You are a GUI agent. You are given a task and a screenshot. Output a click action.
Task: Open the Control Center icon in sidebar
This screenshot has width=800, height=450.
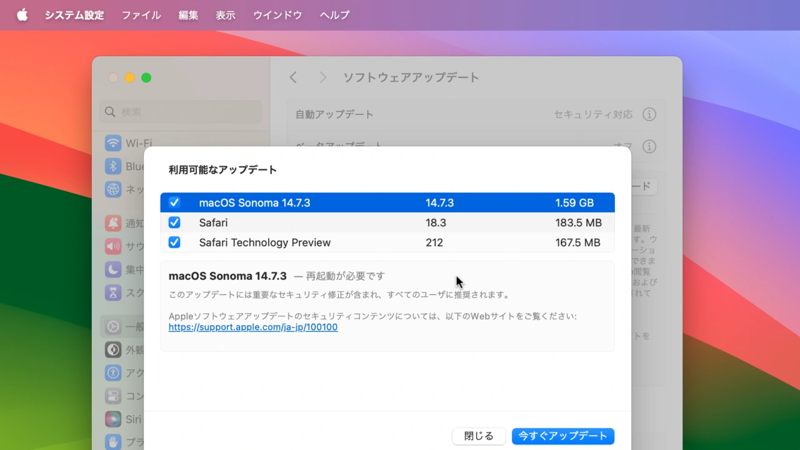[113, 396]
